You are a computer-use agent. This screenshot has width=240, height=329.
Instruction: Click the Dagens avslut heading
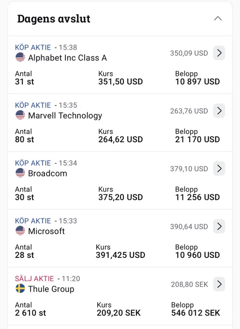tap(54, 19)
